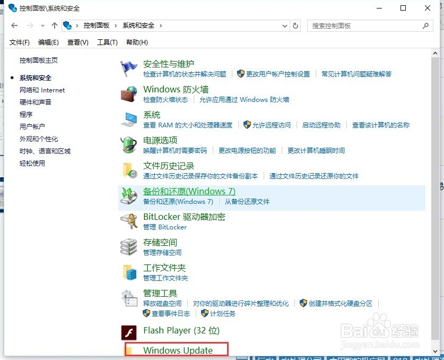Click 创建并格式化硬盘分区 link
The height and width of the screenshot is (360, 444).
(x=341, y=304)
